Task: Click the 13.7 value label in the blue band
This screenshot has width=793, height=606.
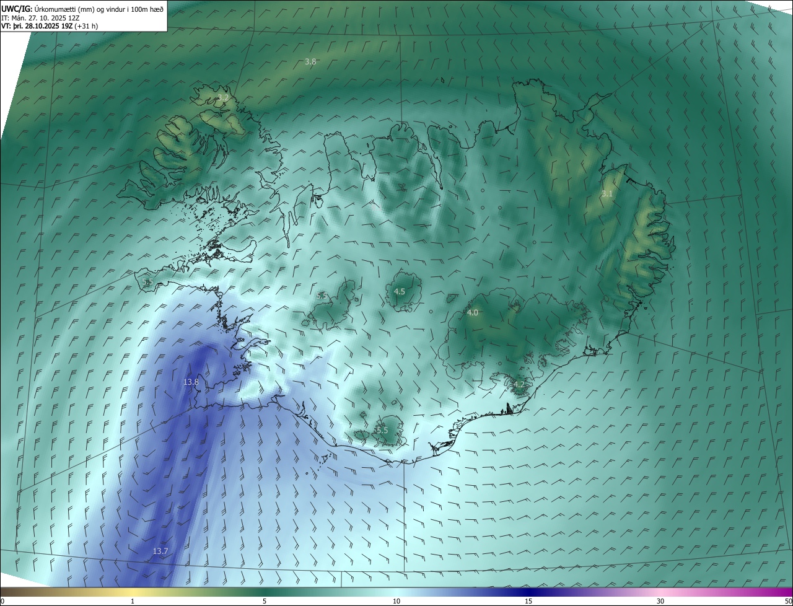Action: point(160,551)
